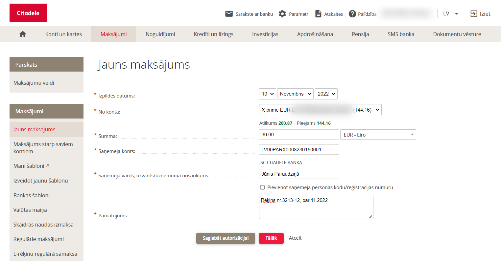
Task: Open Konti un kartes menu
Action: (x=63, y=34)
